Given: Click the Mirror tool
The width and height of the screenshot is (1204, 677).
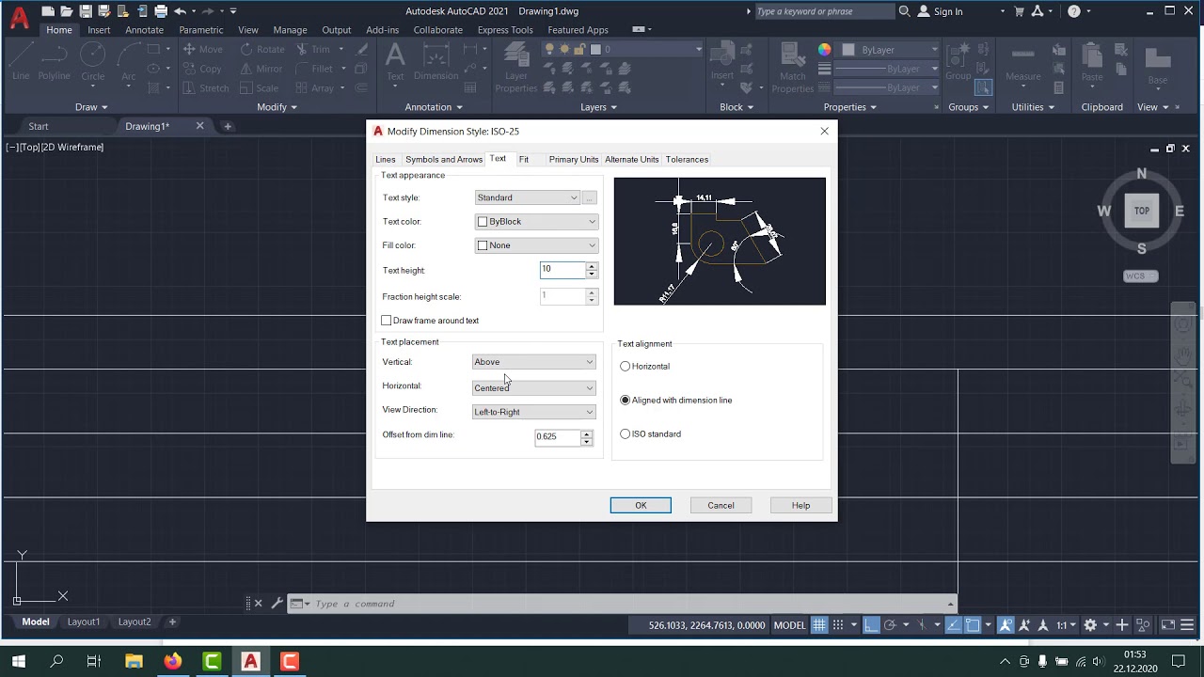Looking at the screenshot, I should coord(261,69).
